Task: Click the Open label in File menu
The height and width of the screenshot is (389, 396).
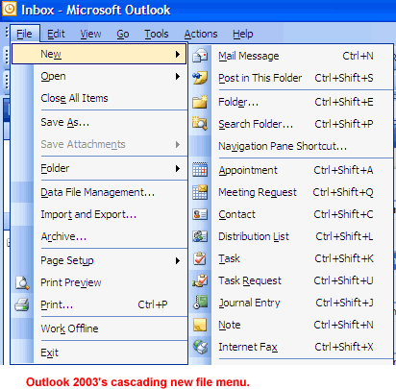Action: (53, 76)
